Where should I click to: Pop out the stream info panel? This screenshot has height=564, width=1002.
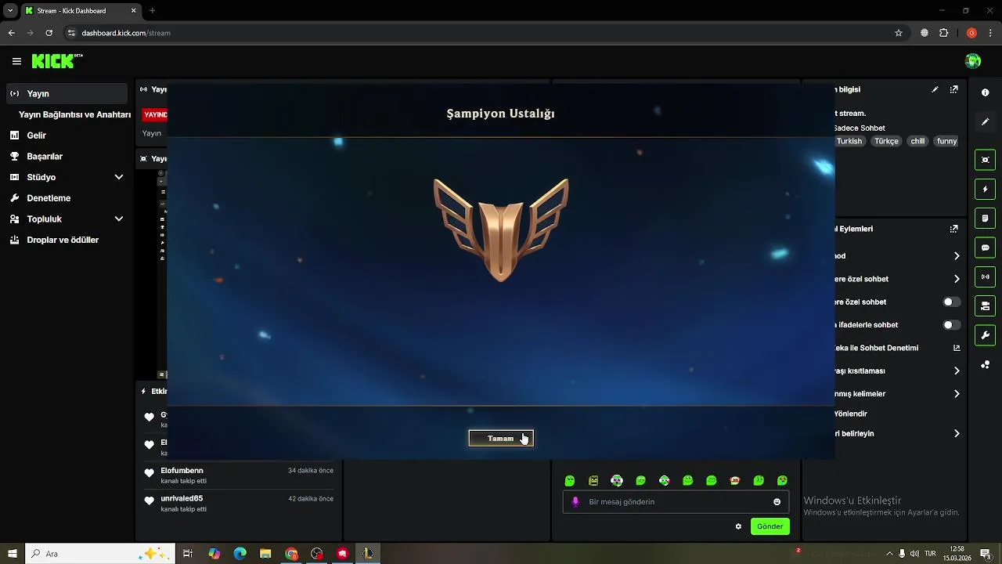[x=953, y=89]
